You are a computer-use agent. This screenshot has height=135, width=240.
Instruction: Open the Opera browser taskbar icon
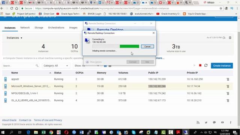tap(66, 132)
